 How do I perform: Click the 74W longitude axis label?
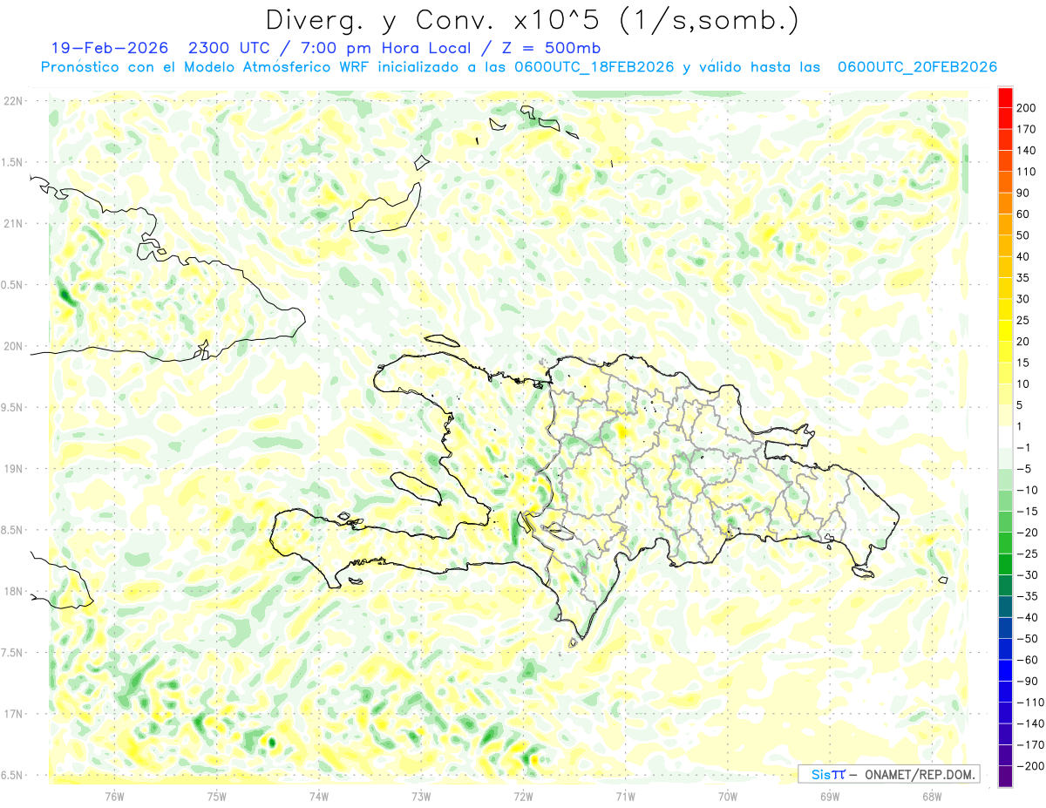click(x=318, y=797)
